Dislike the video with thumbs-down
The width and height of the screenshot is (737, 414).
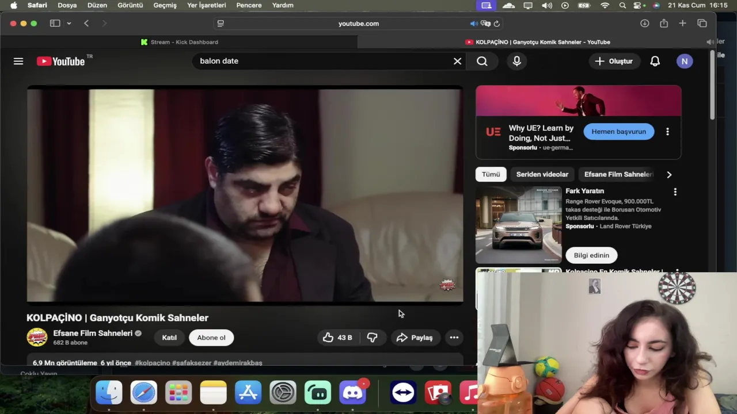pos(372,338)
